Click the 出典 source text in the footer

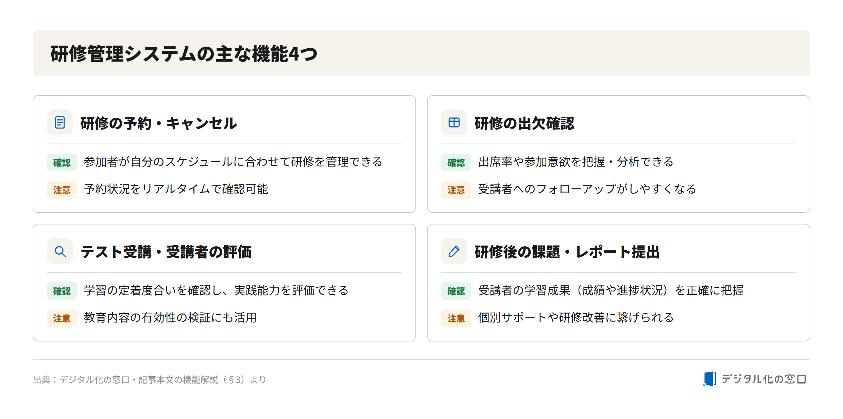point(150,380)
